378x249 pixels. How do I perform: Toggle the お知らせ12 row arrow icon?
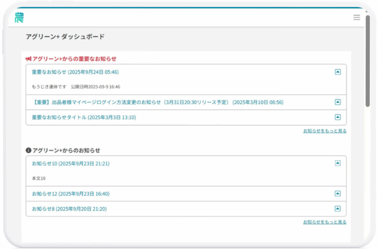(337, 193)
